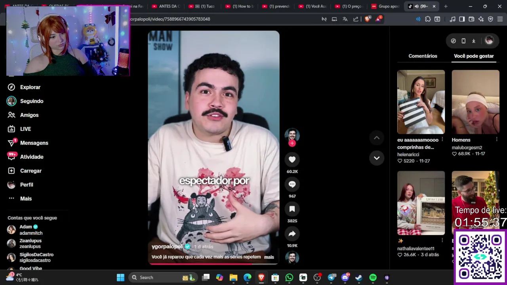Open a new browser tab
Image resolution: width=507 pixels, height=285 pixels.
tap(446, 6)
